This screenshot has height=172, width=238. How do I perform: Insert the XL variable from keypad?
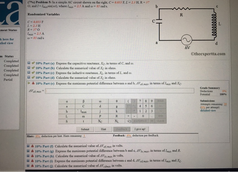coord(117,121)
